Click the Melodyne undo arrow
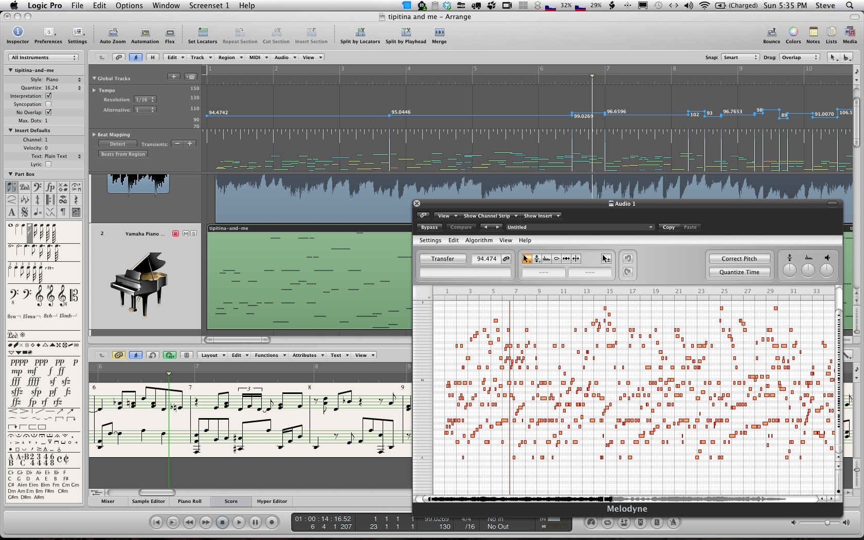 pos(627,259)
